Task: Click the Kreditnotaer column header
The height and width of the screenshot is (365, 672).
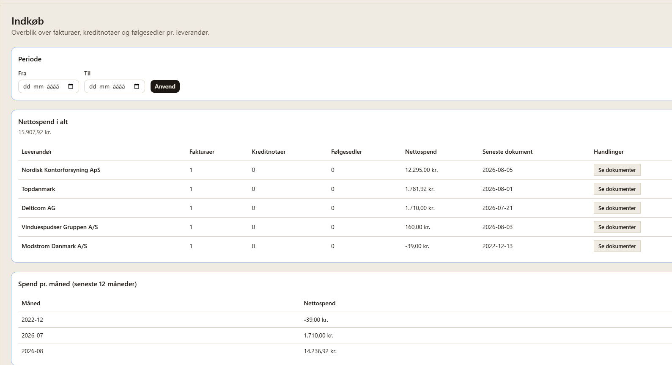Action: (x=269, y=152)
